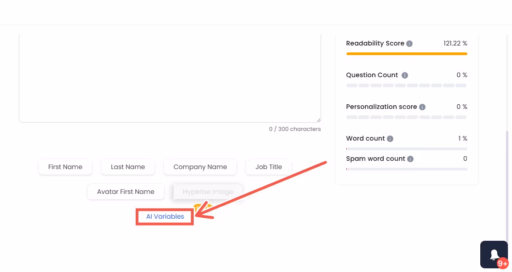Click the Readability Score progress bar
512x272 pixels.
tap(407, 54)
